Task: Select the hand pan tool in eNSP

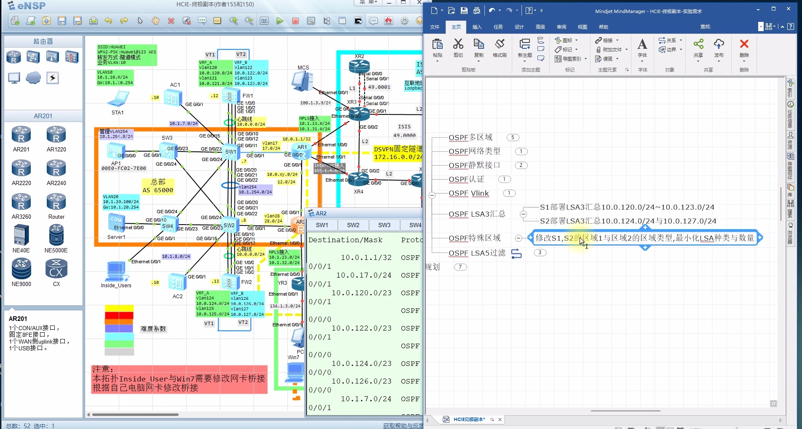Action: pyautogui.click(x=155, y=21)
